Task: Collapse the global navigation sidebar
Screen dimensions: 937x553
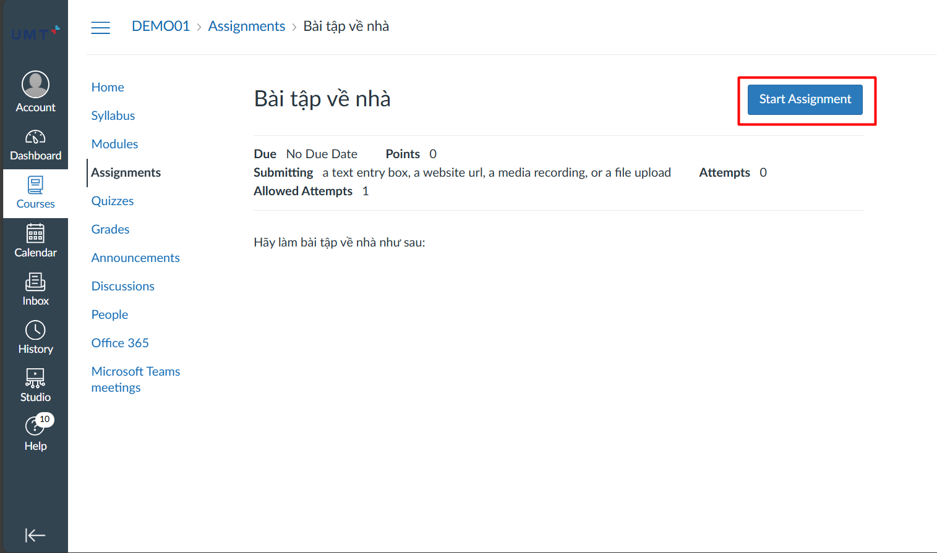Action: [x=35, y=535]
